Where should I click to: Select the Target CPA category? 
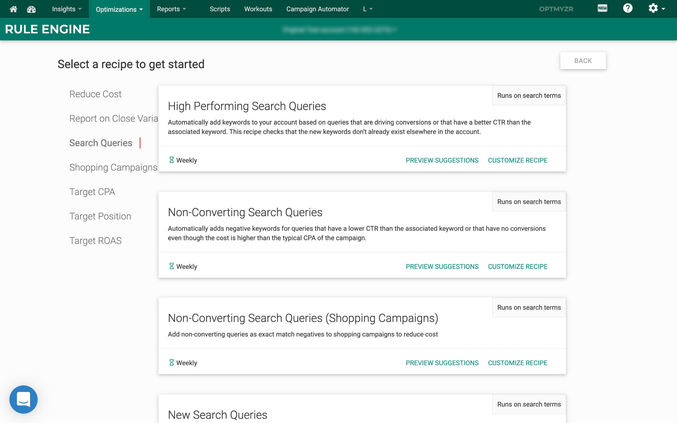[92, 192]
